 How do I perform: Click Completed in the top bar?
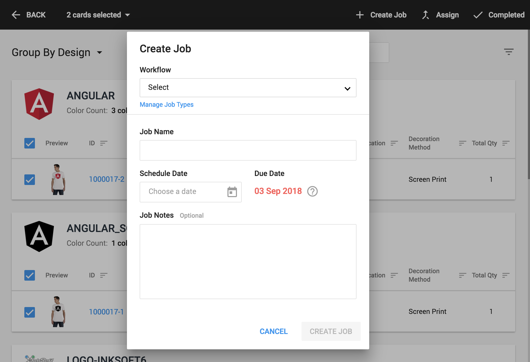tap(499, 15)
